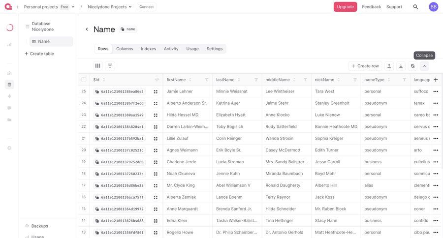Open the Databases icon in left rail
Image resolution: width=443 pixels, height=238 pixels.
[x=9, y=85]
